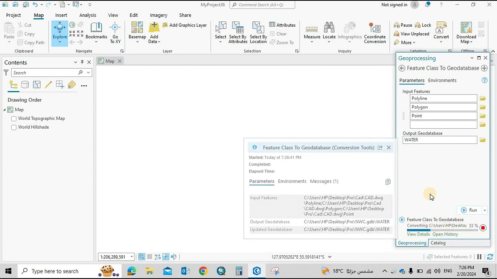Click Add Graphics Layer
Screen dimensions: 497x279
[x=184, y=25]
